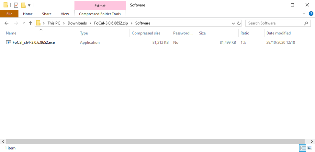Viewport: 315px width, 152px height.
Task: Open the Help question mark icon
Action: click(x=311, y=14)
